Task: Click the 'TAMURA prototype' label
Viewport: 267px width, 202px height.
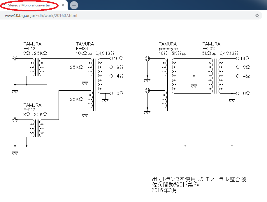Action: (168, 46)
